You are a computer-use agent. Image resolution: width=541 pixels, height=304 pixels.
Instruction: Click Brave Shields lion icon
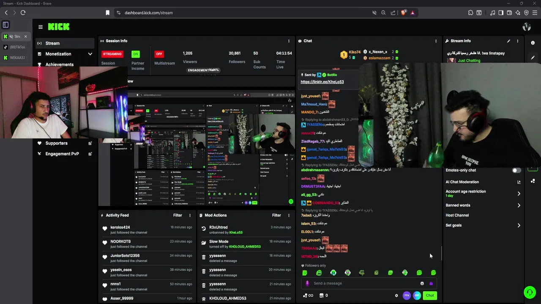[403, 13]
